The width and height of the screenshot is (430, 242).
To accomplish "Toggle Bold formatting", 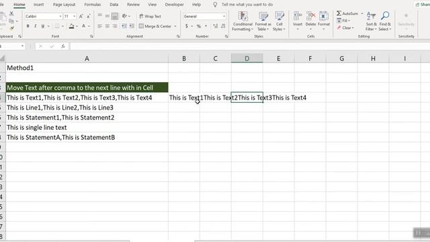I will 28,26.
